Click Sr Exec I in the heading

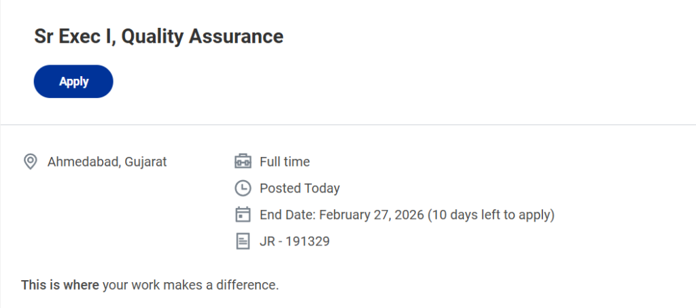tap(73, 37)
